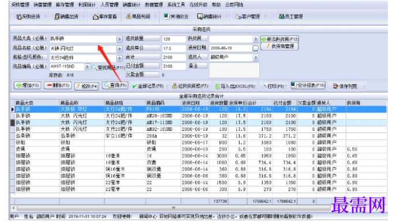Open the 库存查看 toolbar icon
The width and height of the screenshot is (396, 223).
point(95,17)
